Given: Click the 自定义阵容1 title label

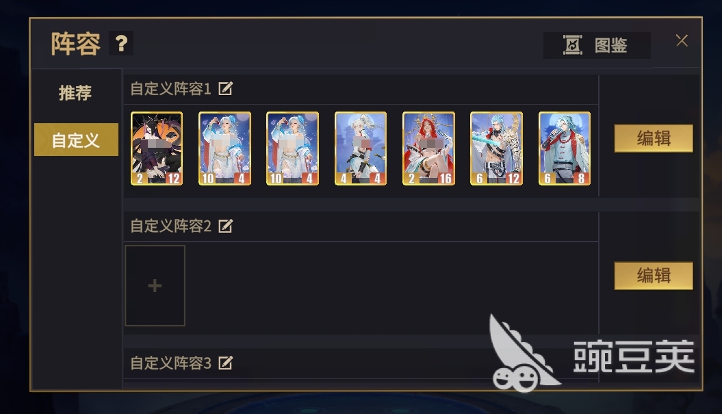Looking at the screenshot, I should (171, 88).
